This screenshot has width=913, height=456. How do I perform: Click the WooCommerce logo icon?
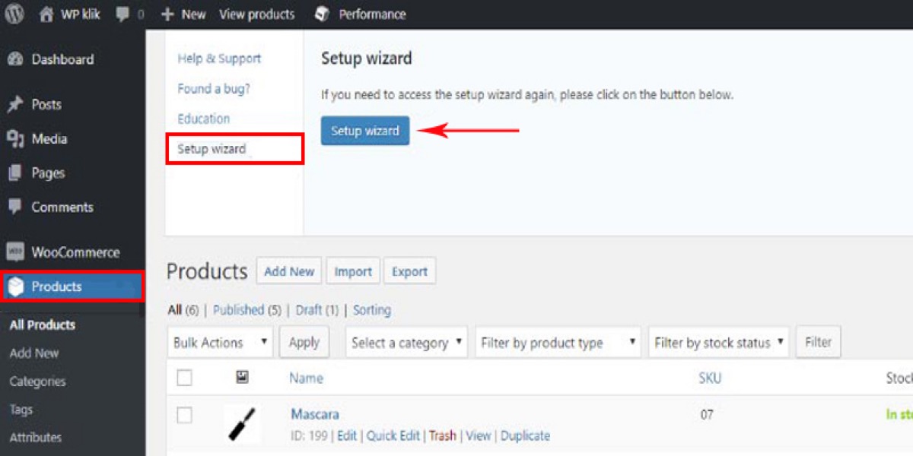[x=15, y=252]
